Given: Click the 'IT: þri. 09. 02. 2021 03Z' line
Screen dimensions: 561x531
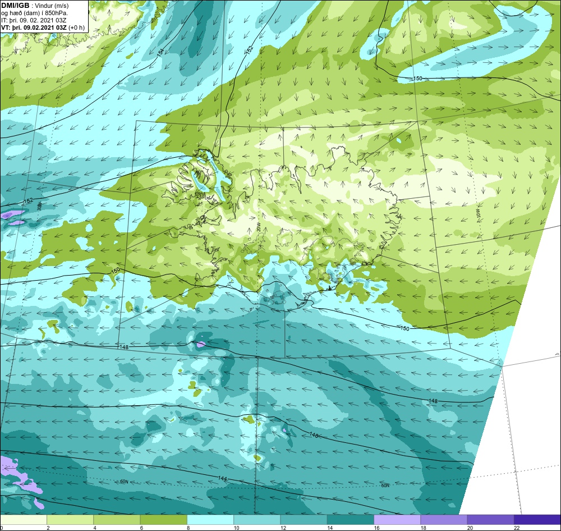Looking at the screenshot, I should [34, 20].
